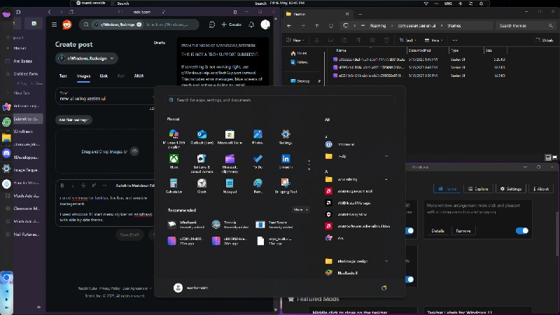Open the Calculator app
560x315 pixels.
[x=174, y=185]
